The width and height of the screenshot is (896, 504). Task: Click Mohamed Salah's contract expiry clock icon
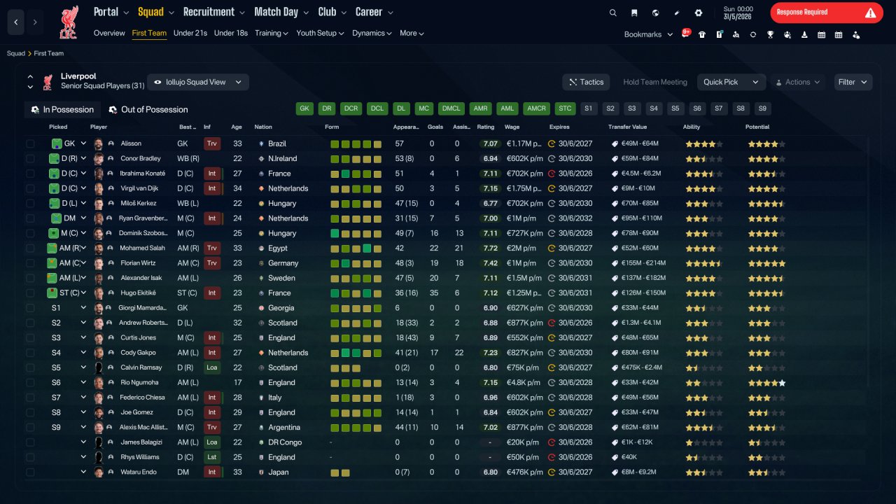tap(552, 248)
